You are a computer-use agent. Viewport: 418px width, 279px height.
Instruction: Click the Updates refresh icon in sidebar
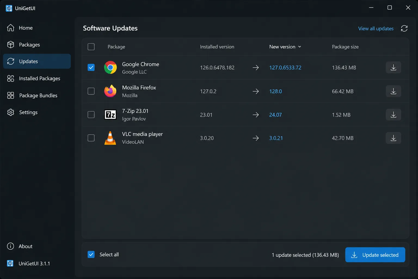tap(11, 61)
